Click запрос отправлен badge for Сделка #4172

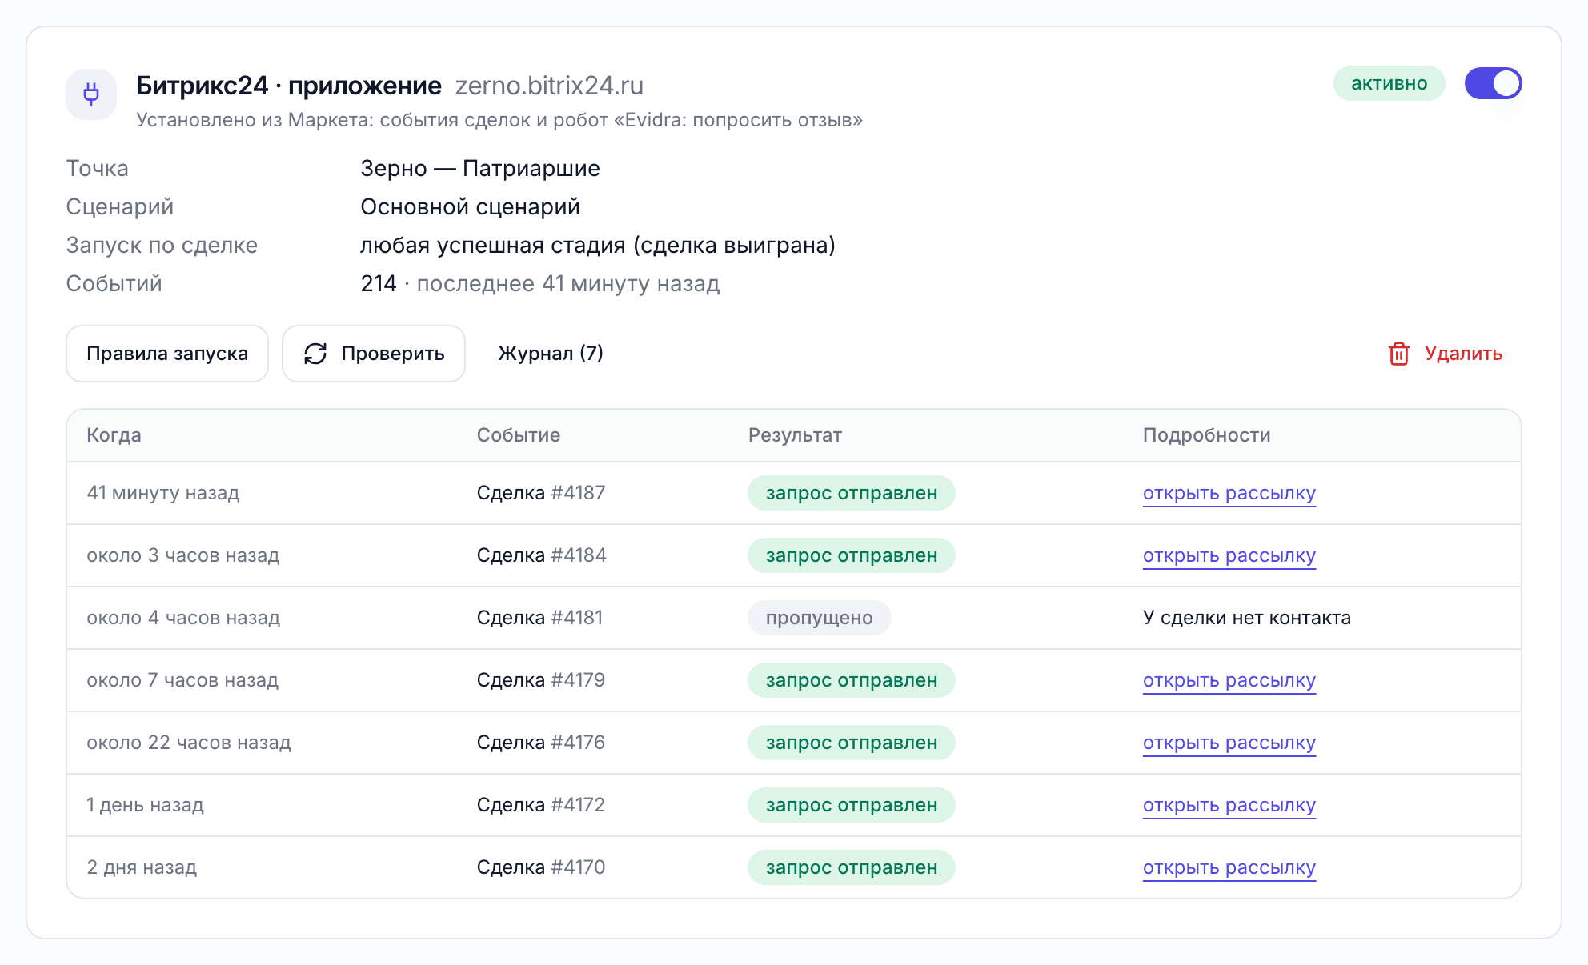(x=851, y=805)
